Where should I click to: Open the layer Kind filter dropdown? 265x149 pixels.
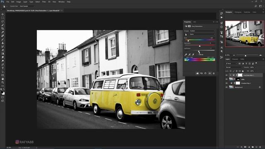[x=231, y=63]
